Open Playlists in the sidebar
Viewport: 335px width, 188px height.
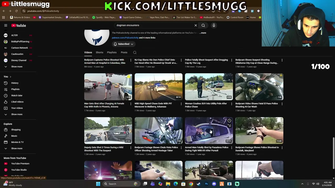pos(15,89)
